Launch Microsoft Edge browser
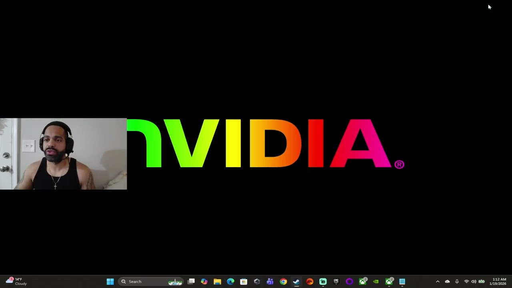This screenshot has width=512, height=288. (230, 282)
